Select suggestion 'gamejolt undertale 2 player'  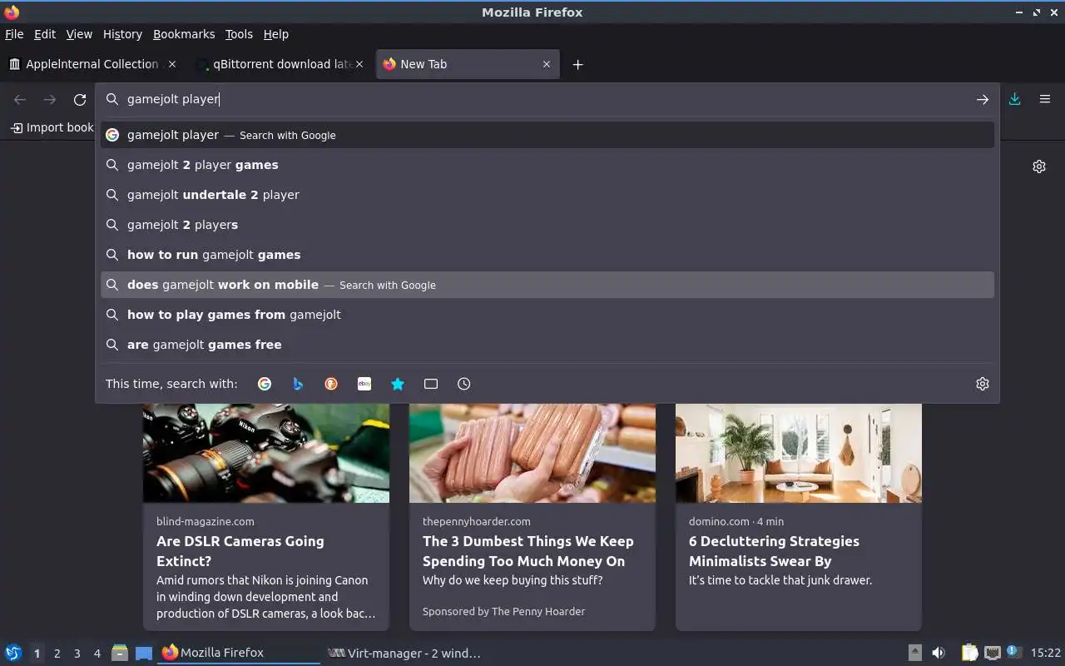coord(547,195)
